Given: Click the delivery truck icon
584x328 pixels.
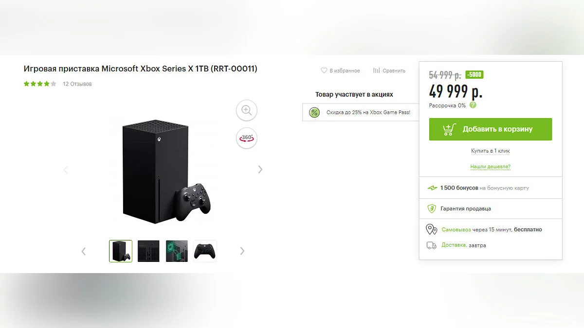Looking at the screenshot, I should (431, 245).
